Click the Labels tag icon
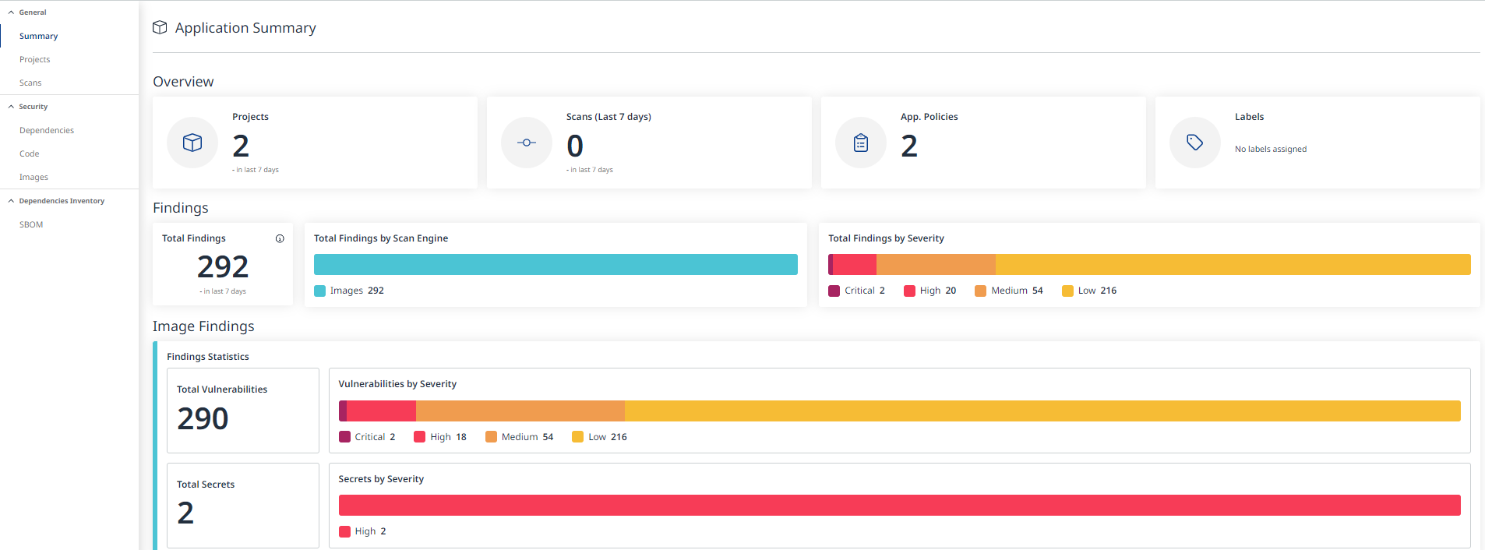This screenshot has width=1485, height=550. (x=1194, y=143)
